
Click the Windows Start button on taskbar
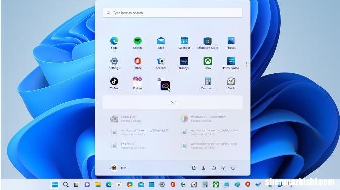[x=55, y=185]
